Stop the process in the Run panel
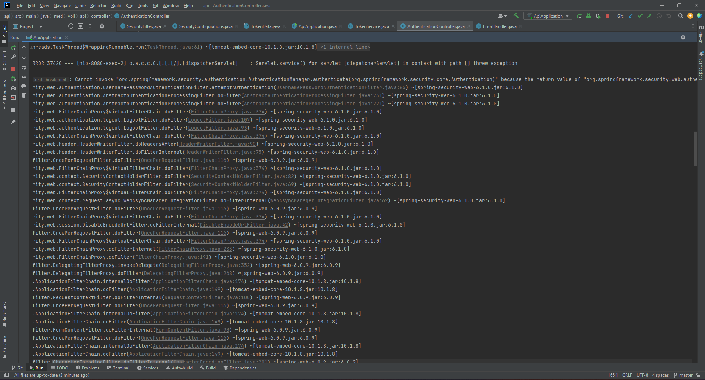The height and width of the screenshot is (380, 705). click(x=13, y=69)
